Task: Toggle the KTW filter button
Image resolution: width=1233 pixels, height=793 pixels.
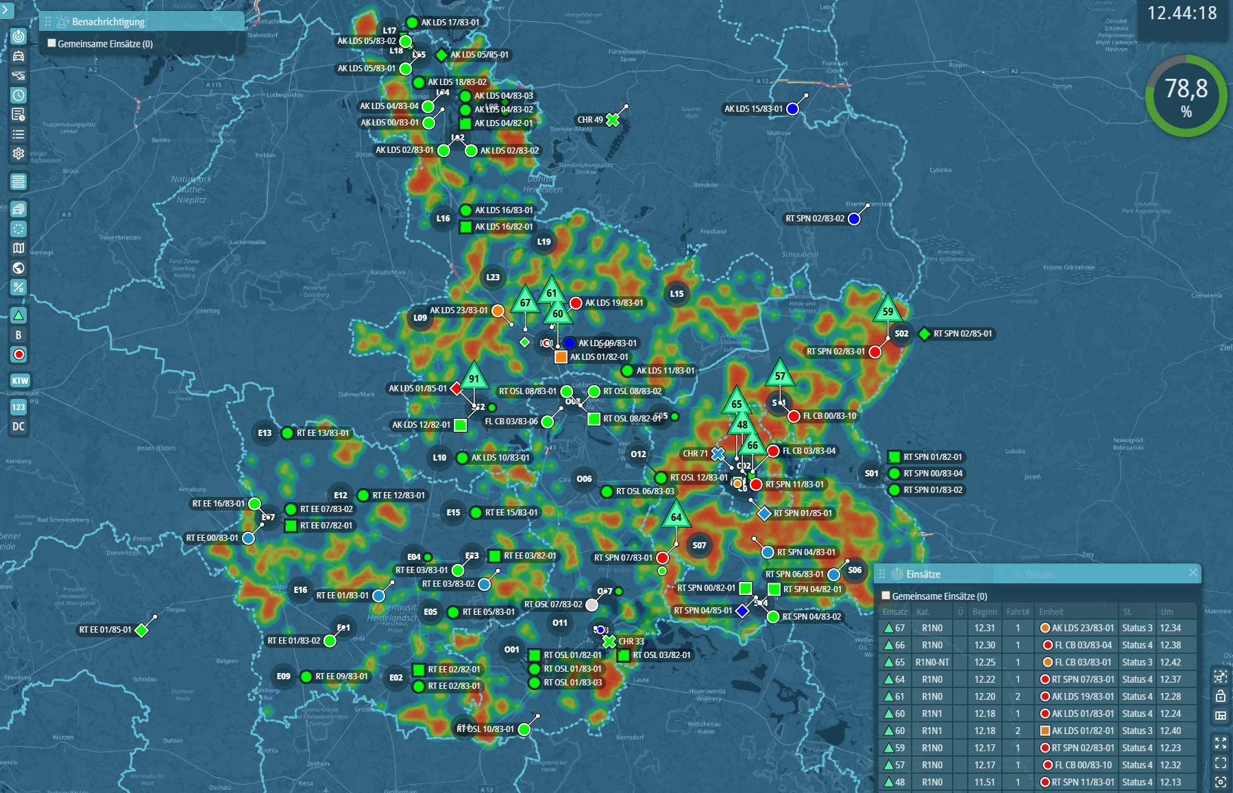Action: point(19,380)
